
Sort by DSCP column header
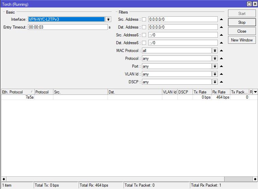(185, 92)
